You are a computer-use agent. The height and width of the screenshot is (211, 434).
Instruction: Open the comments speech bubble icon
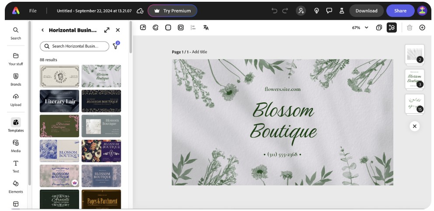pos(329,11)
